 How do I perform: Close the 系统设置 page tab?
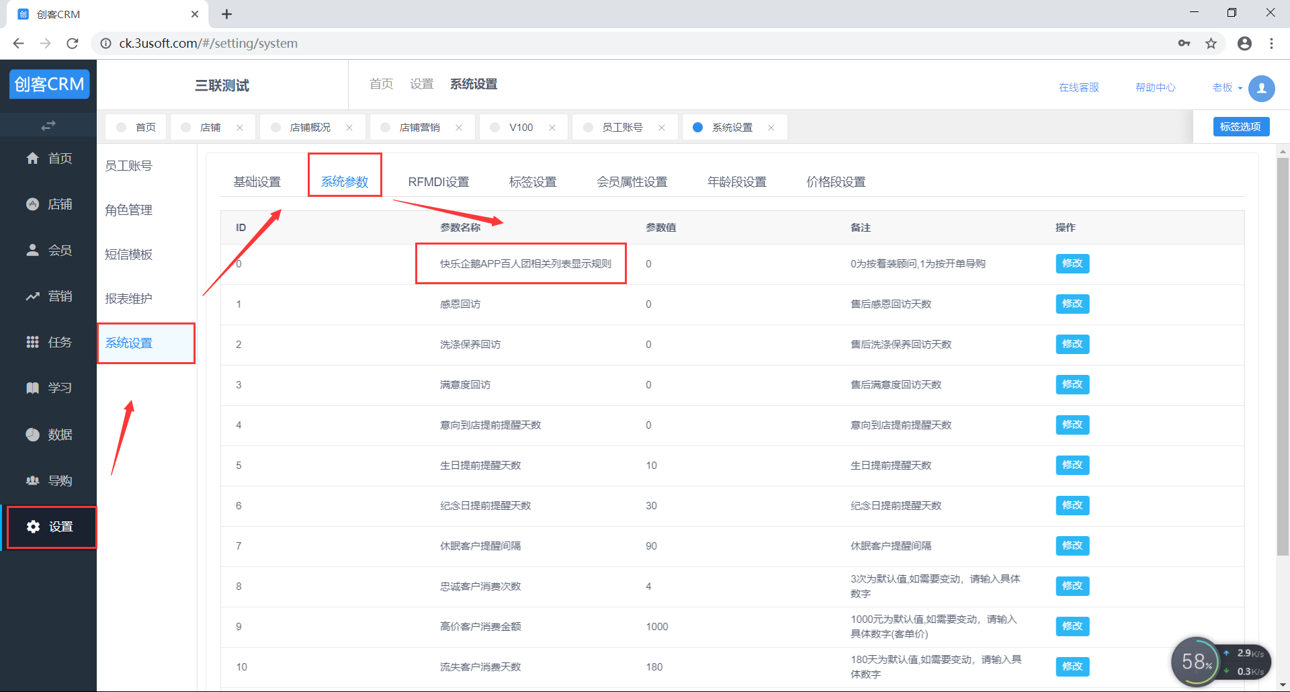coord(771,128)
